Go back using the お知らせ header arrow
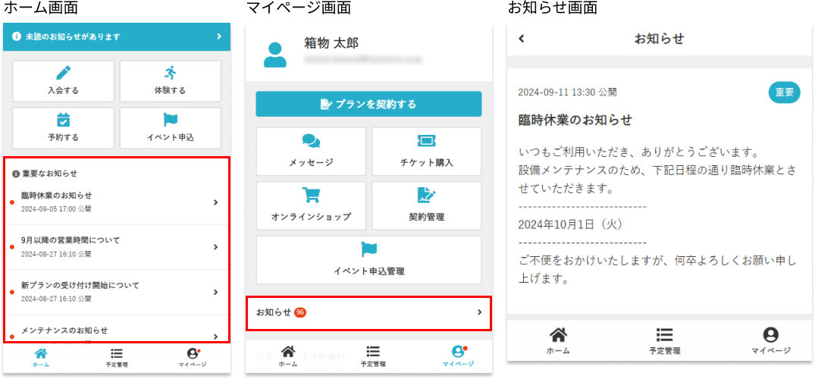 (522, 39)
